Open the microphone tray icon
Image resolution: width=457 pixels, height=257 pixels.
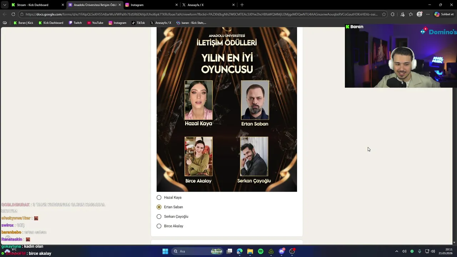(x=420, y=251)
